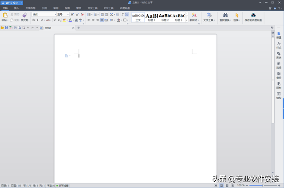
Task: Toggle Bold formatting
Action: 33,20
